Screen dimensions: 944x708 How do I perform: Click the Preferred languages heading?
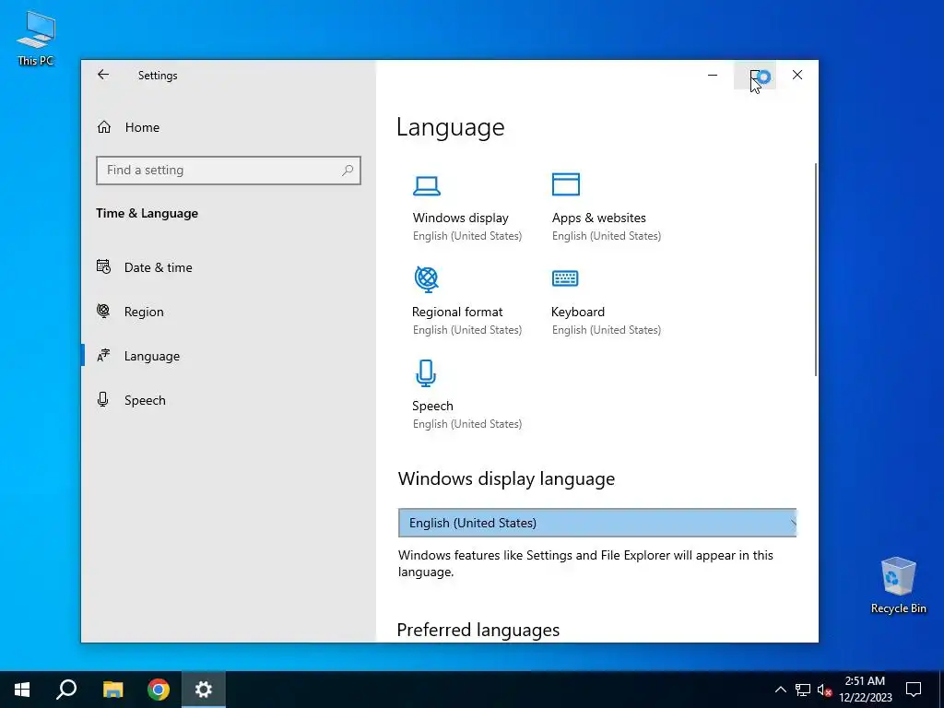point(478,630)
